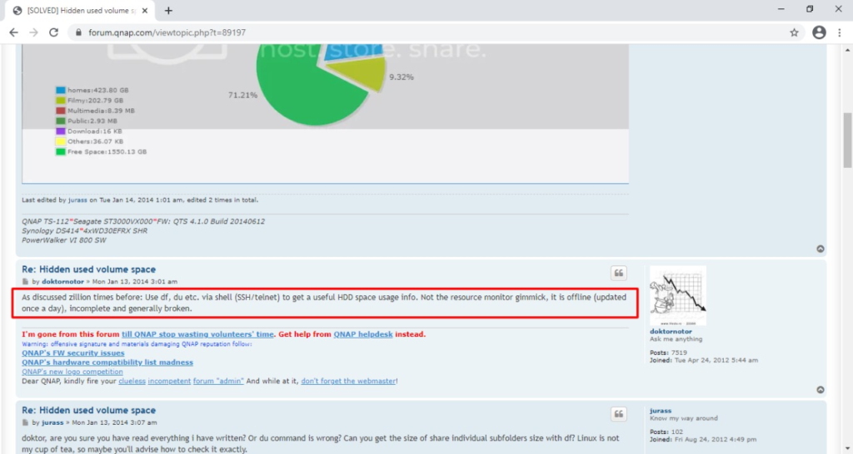Open jurass profile link in right sidebar
Viewport: 853px width, 454px height.
pos(661,411)
